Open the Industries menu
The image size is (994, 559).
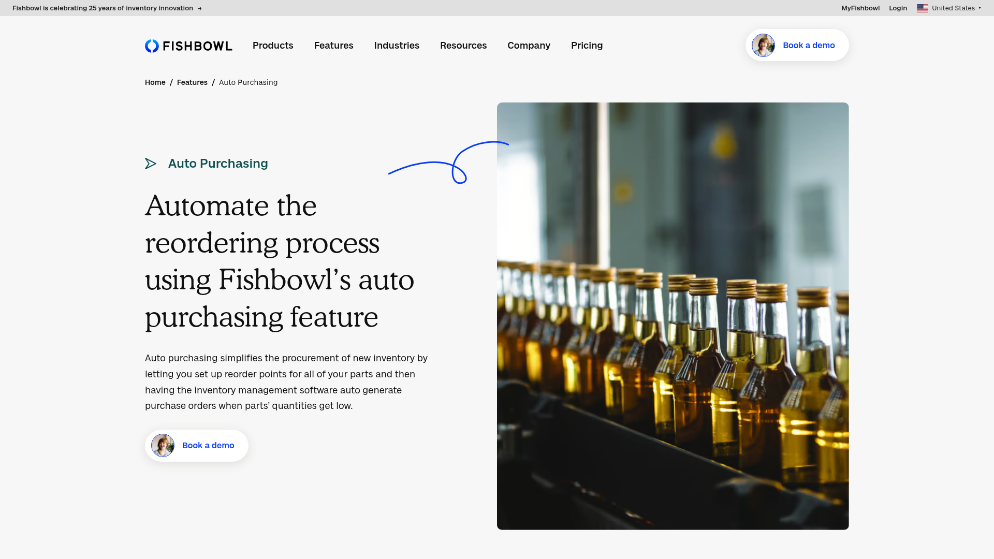pos(397,46)
